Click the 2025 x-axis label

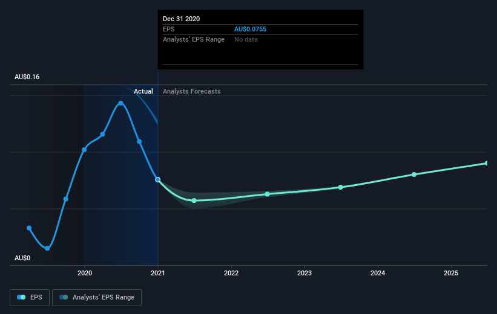(451, 273)
